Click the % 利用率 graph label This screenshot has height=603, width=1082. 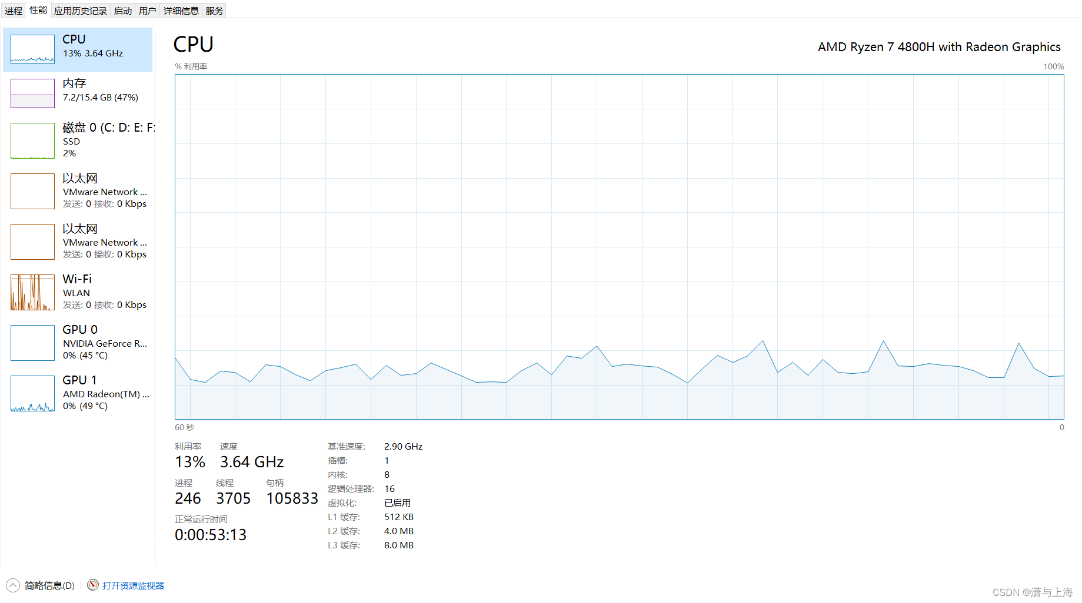pos(191,66)
